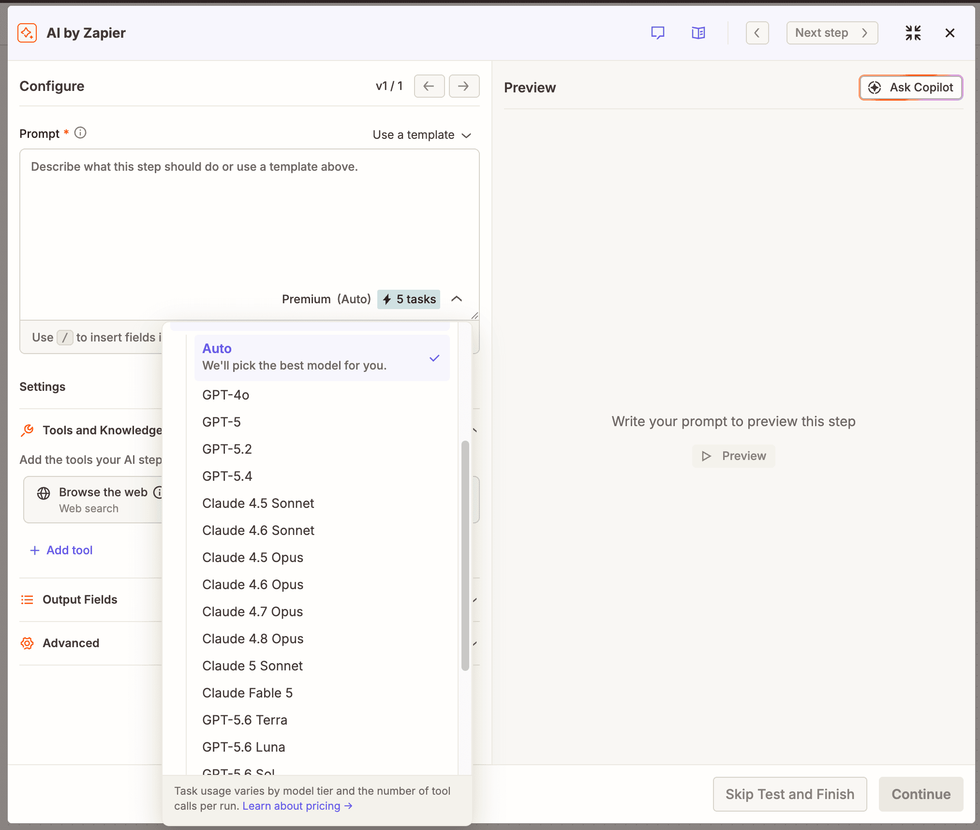Open the help book icon
The width and height of the screenshot is (980, 830).
tap(698, 33)
